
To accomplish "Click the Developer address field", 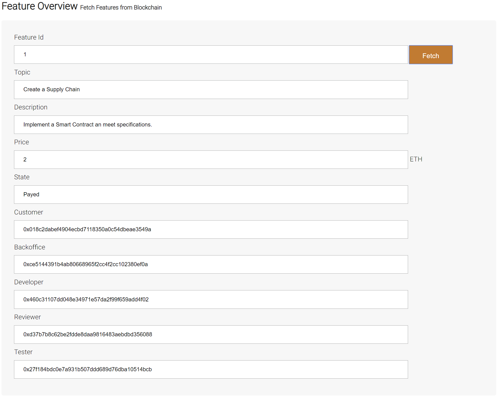I will [x=211, y=299].
